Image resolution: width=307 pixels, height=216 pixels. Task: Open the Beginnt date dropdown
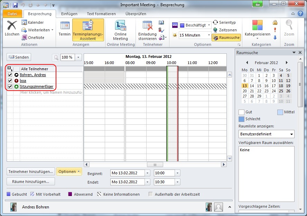click(147, 173)
